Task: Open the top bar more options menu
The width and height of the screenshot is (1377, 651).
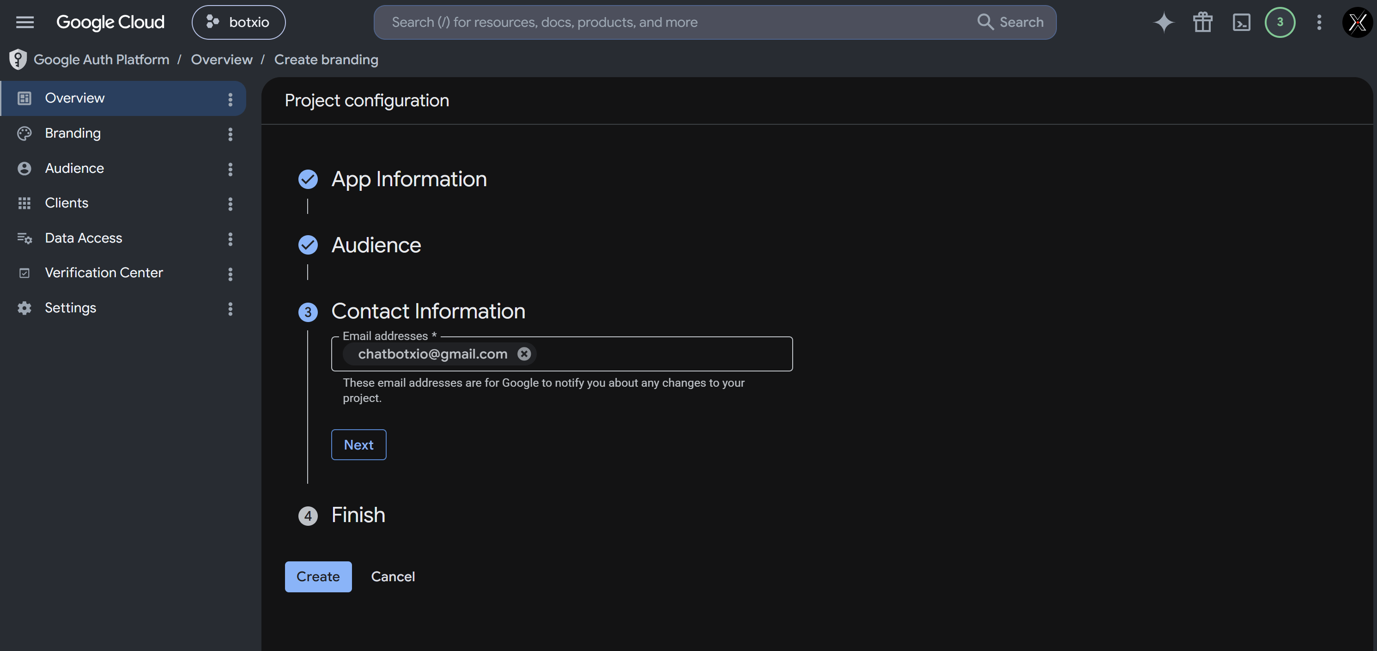Action: coord(1319,22)
